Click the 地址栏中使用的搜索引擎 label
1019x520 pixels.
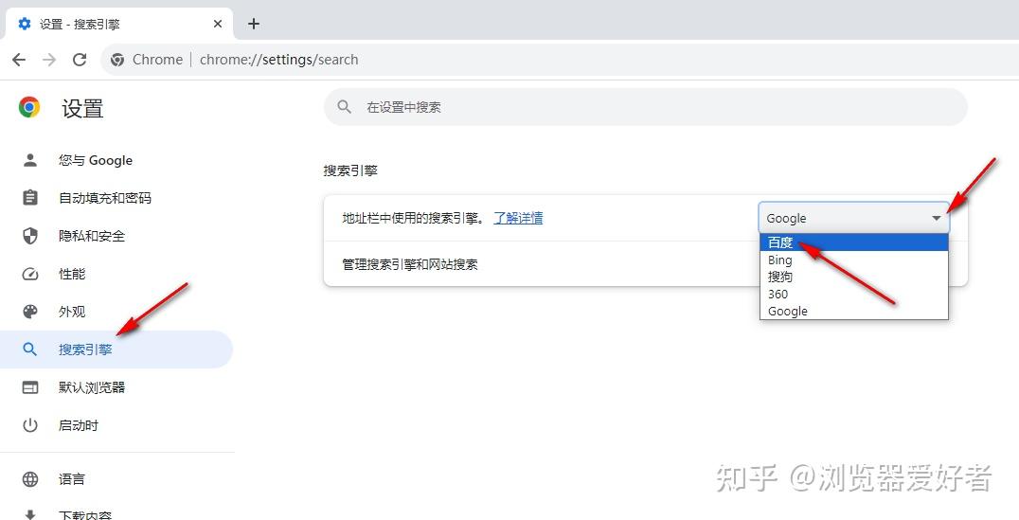[413, 218]
